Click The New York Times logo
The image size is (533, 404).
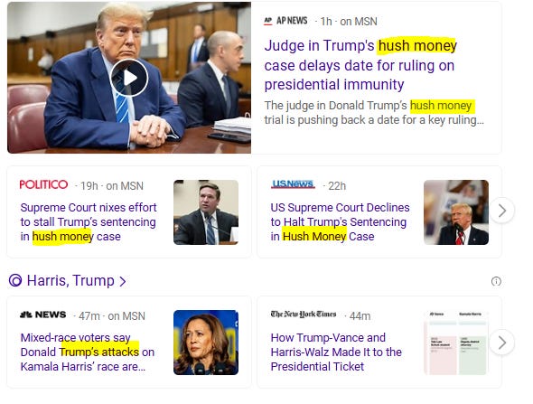tap(304, 315)
